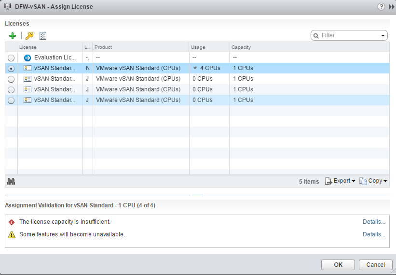Screen dimensions: 396x275
Task: Click license card icon in the 4 CPUs row
Action: click(x=27, y=68)
